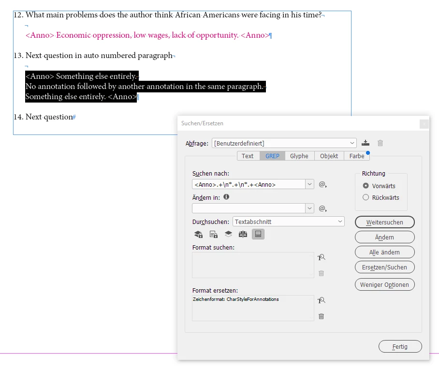Click Weitersuchen button
The height and width of the screenshot is (371, 439).
[x=385, y=222]
